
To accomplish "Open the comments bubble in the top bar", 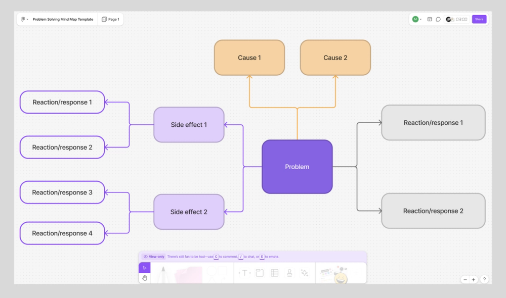I will tap(438, 19).
